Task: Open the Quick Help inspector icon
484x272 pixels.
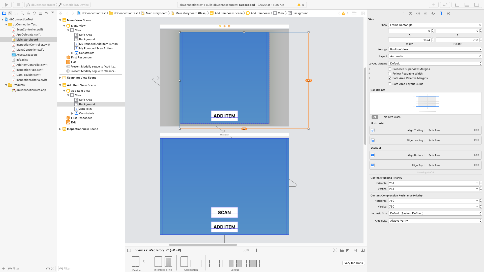Action: [418, 13]
